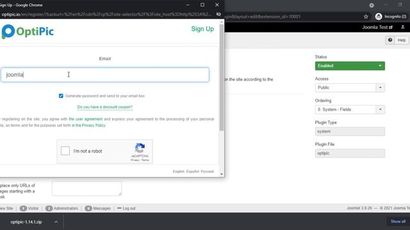Click the question mark help icon
Viewport: 410px width, 230px height.
pos(390,40)
